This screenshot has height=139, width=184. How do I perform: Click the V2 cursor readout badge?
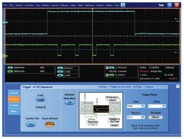tap(60, 72)
